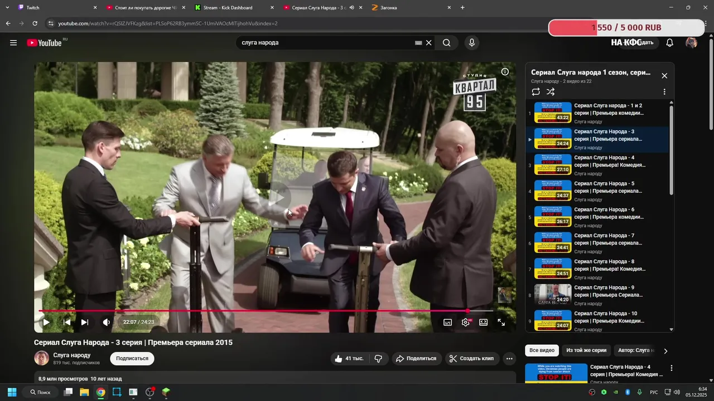Play 'Слуга народа - 1 и 2 серия' from playlist
Screen dimensions: 714x401
597,113
